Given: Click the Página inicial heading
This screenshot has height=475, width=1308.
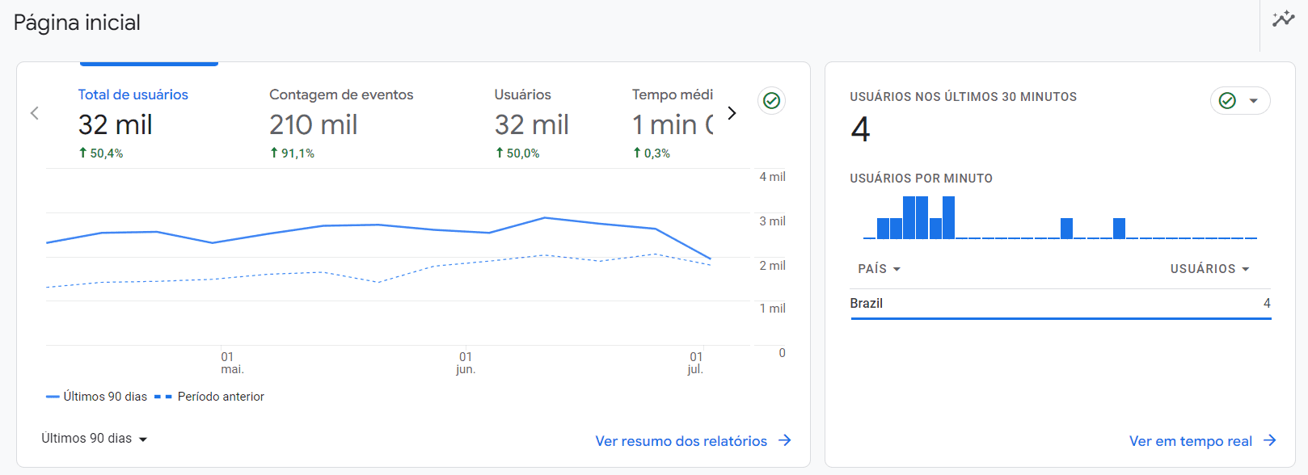Looking at the screenshot, I should (77, 23).
